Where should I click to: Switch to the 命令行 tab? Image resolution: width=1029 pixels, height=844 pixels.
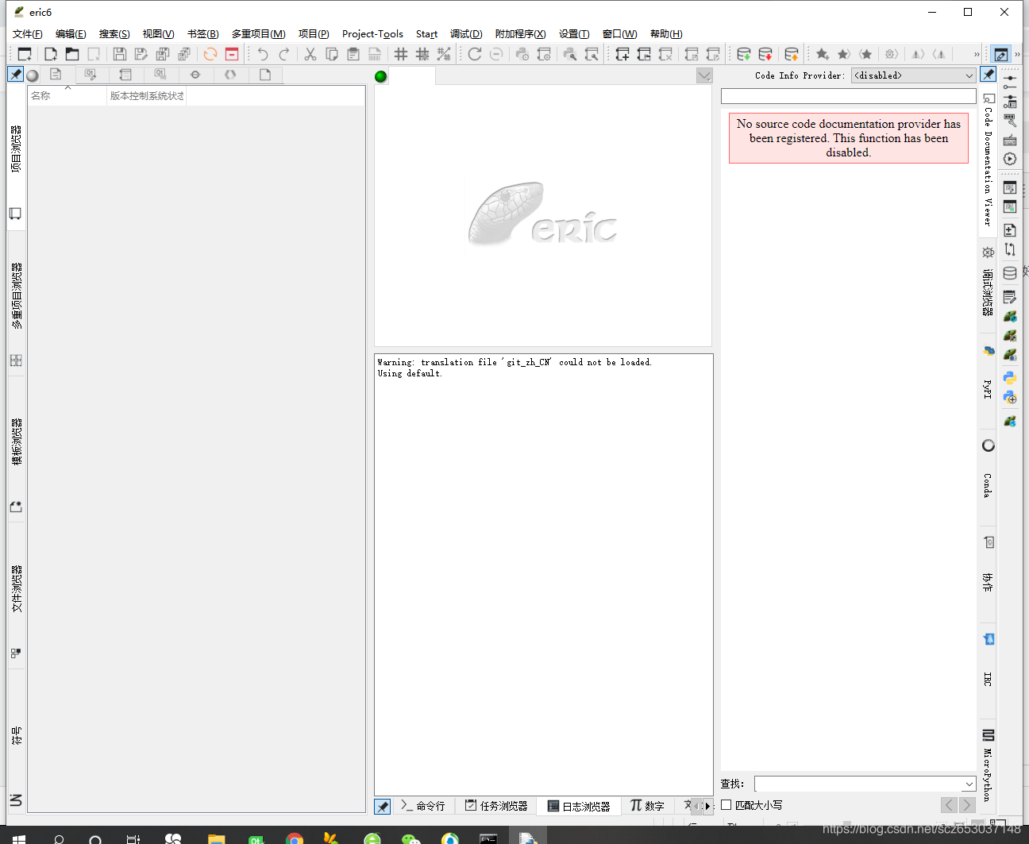(x=422, y=806)
